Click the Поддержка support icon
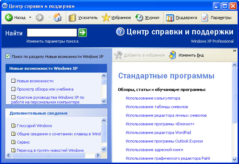This screenshot has width=239, height=164. [x=170, y=18]
